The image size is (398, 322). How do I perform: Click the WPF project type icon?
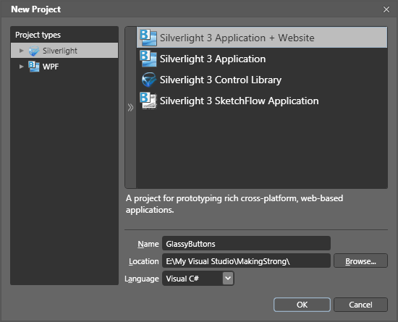coord(34,67)
